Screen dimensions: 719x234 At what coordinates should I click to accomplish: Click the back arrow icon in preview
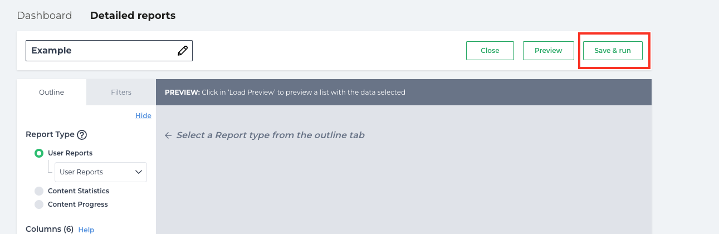[x=168, y=135]
